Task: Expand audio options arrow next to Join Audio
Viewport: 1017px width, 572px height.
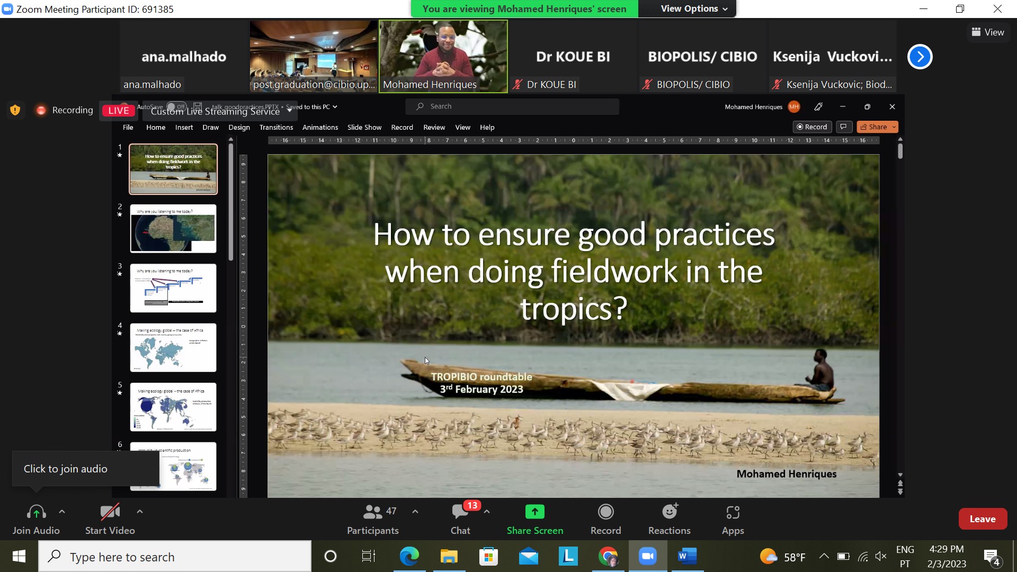Action: coord(62,512)
